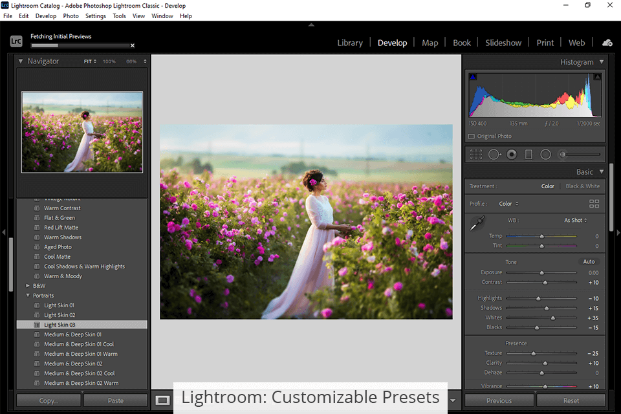Screen dimensions: 621x414
Task: Open the Settings menu
Action: [x=96, y=16]
